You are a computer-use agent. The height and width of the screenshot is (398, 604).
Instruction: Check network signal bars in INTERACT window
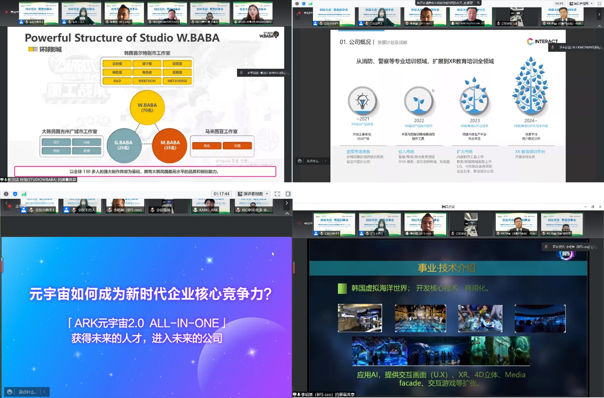click(310, 4)
